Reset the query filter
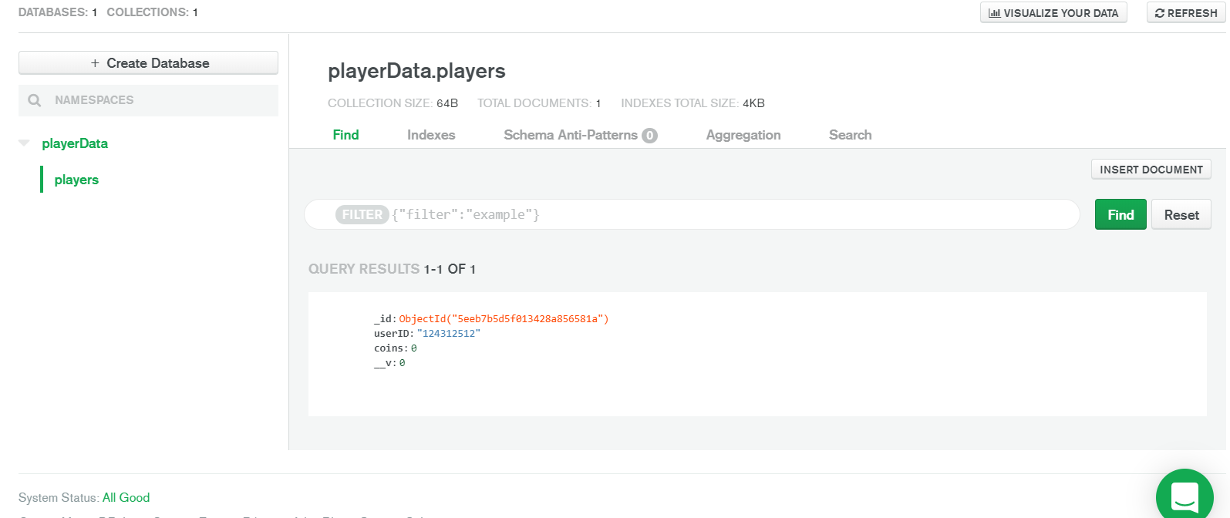The width and height of the screenshot is (1230, 518). [1181, 214]
